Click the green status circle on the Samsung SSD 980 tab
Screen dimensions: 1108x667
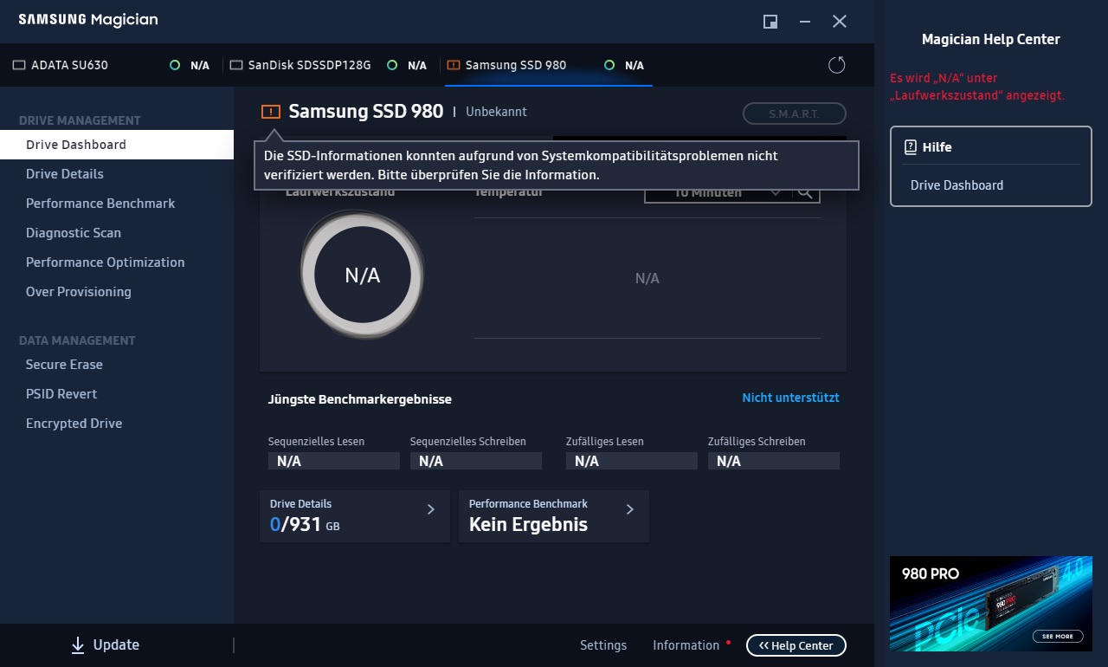point(609,65)
